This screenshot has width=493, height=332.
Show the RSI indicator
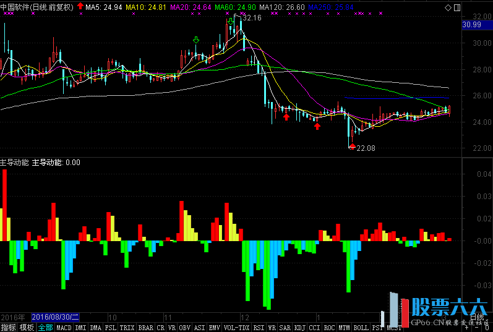[259, 328]
